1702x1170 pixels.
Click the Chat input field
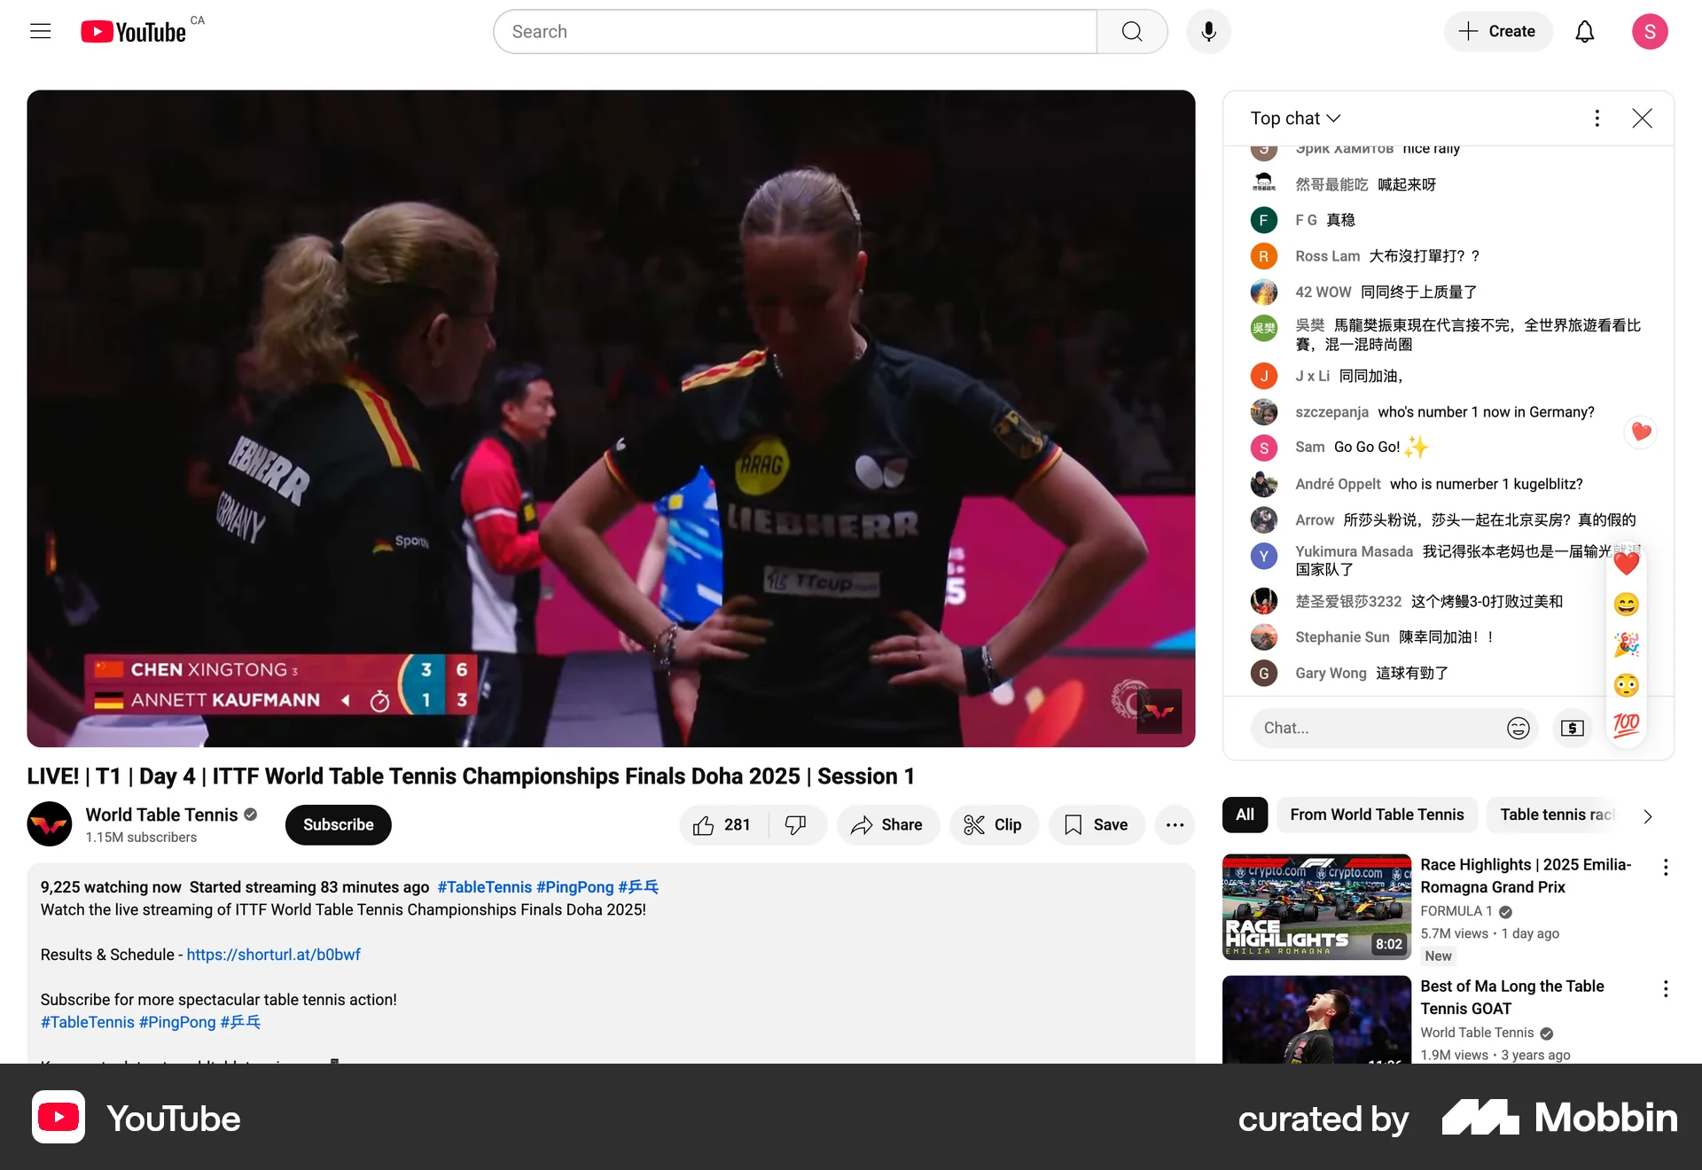point(1374,728)
